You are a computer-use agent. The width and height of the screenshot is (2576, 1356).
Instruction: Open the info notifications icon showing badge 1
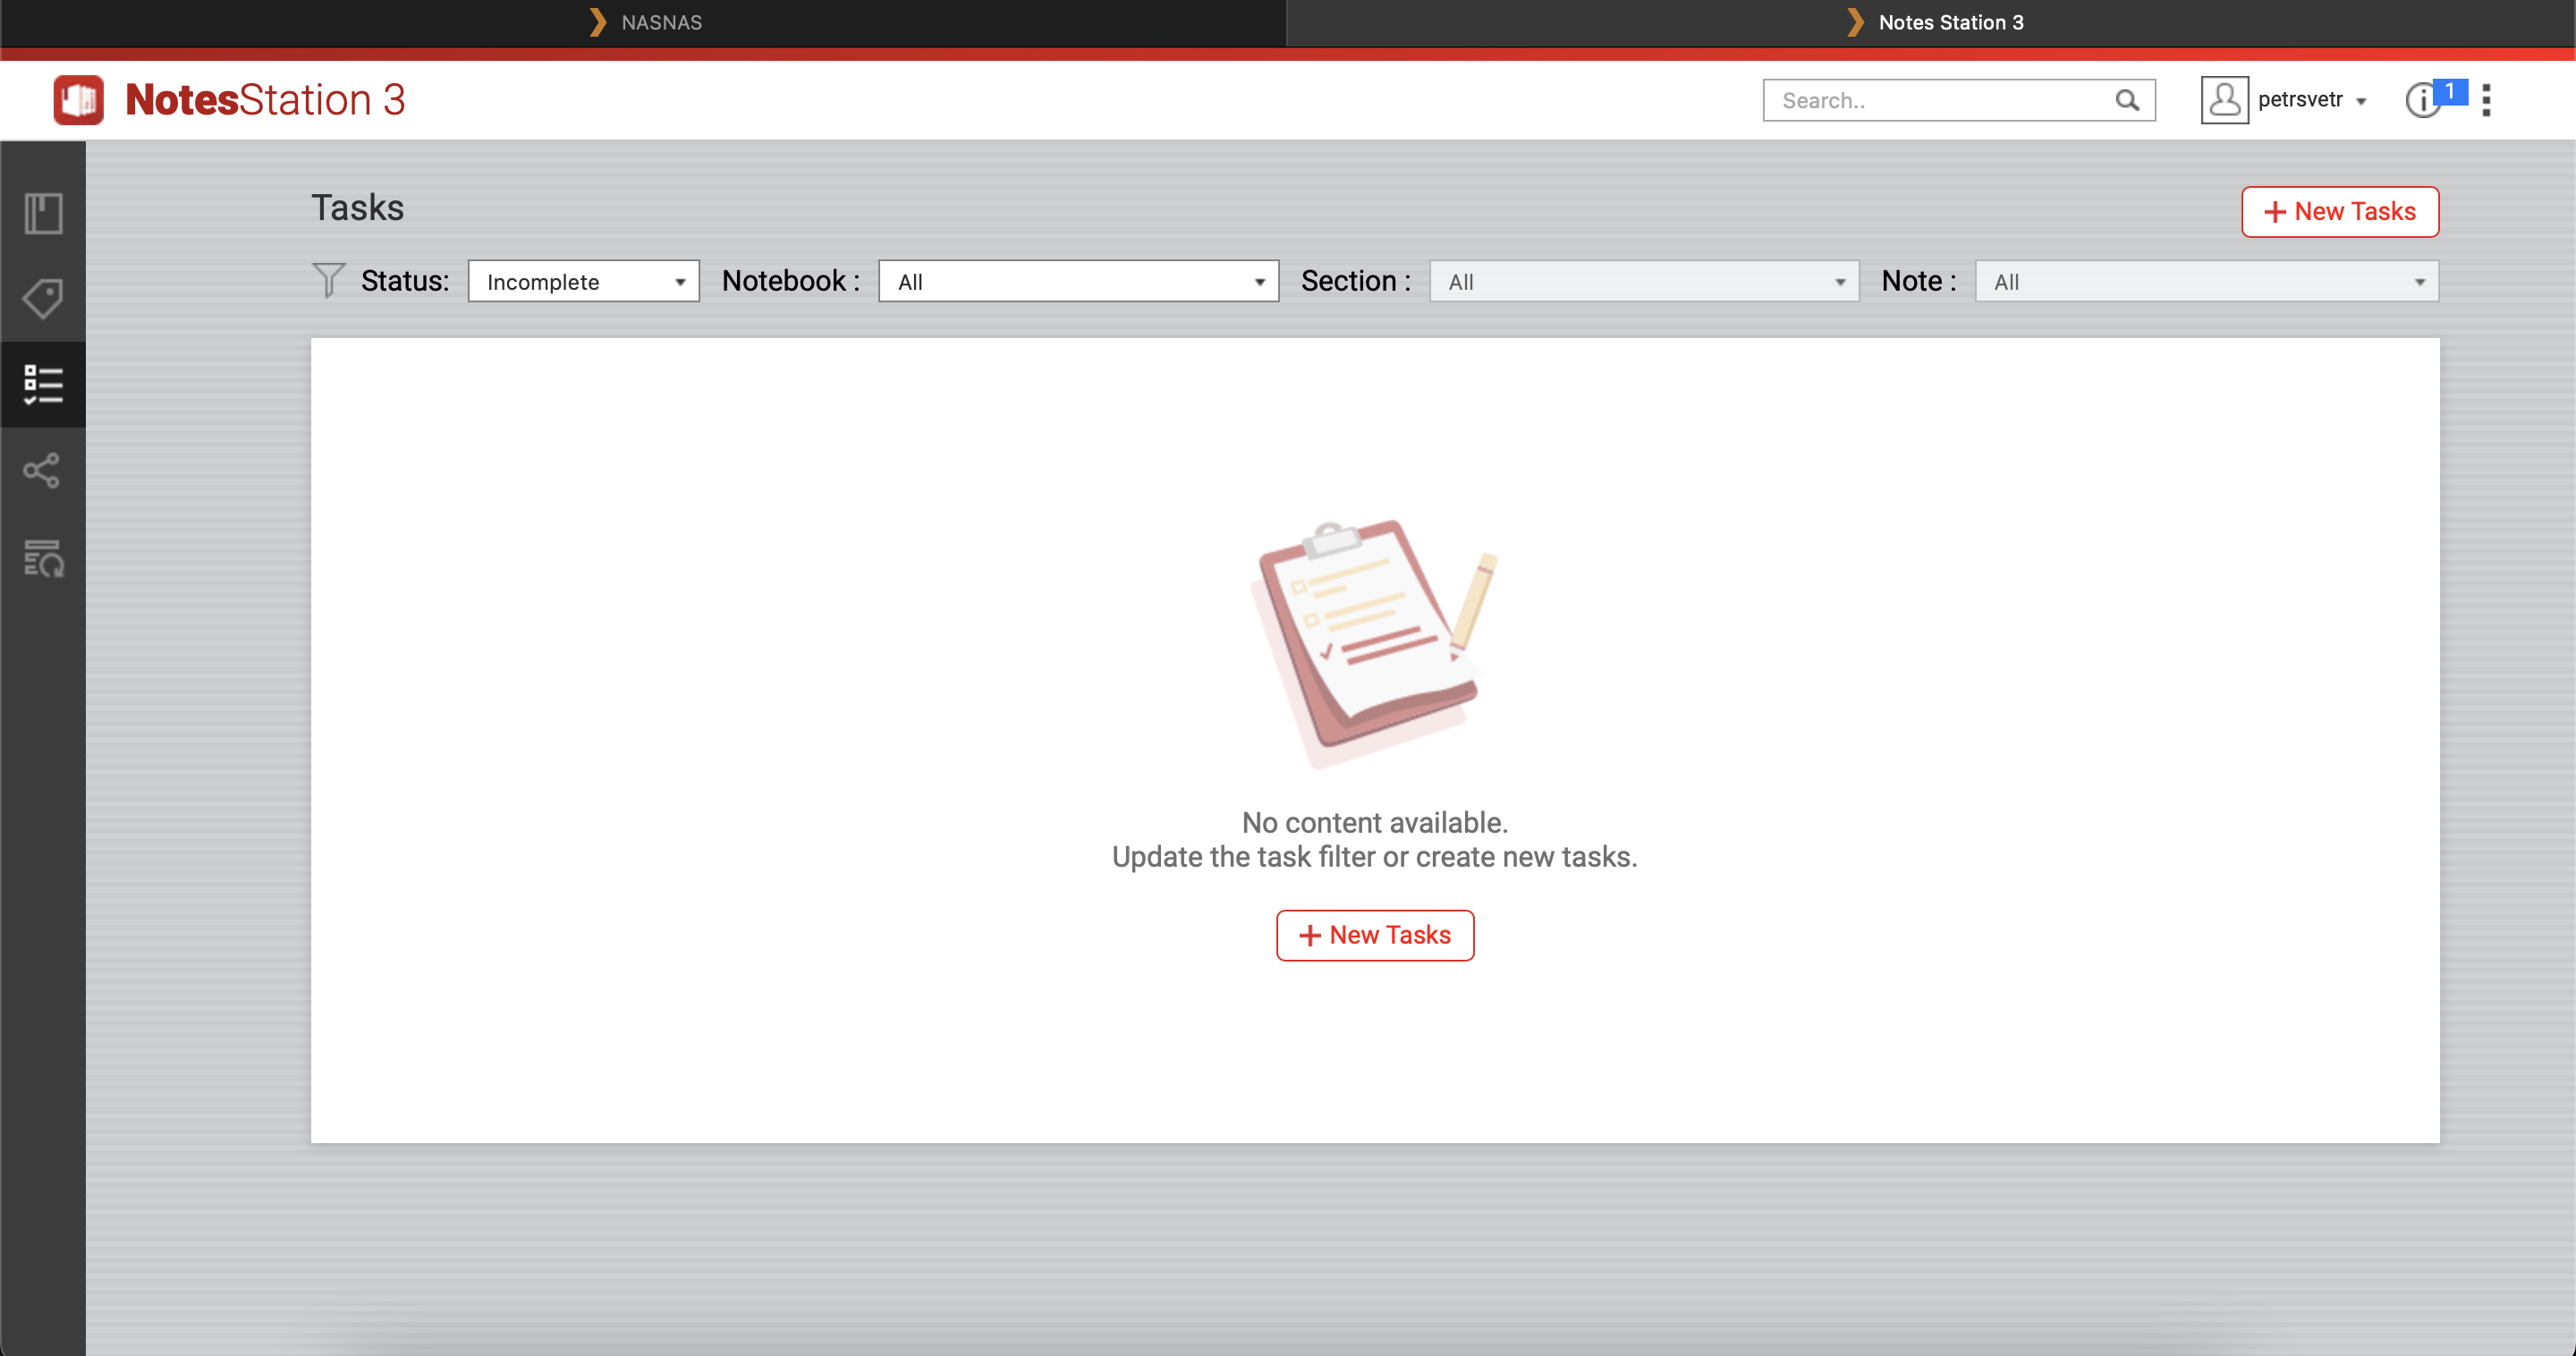2423,100
